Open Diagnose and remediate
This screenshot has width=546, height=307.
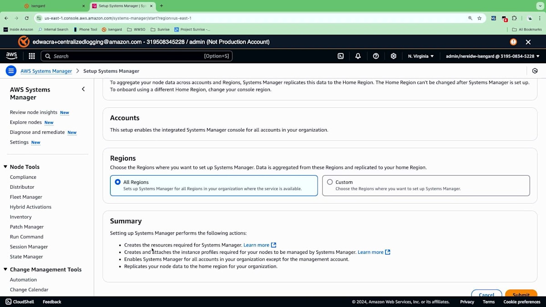click(37, 132)
